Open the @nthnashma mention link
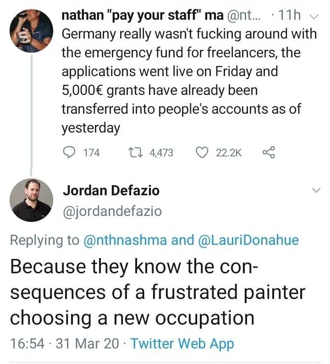 124,240
